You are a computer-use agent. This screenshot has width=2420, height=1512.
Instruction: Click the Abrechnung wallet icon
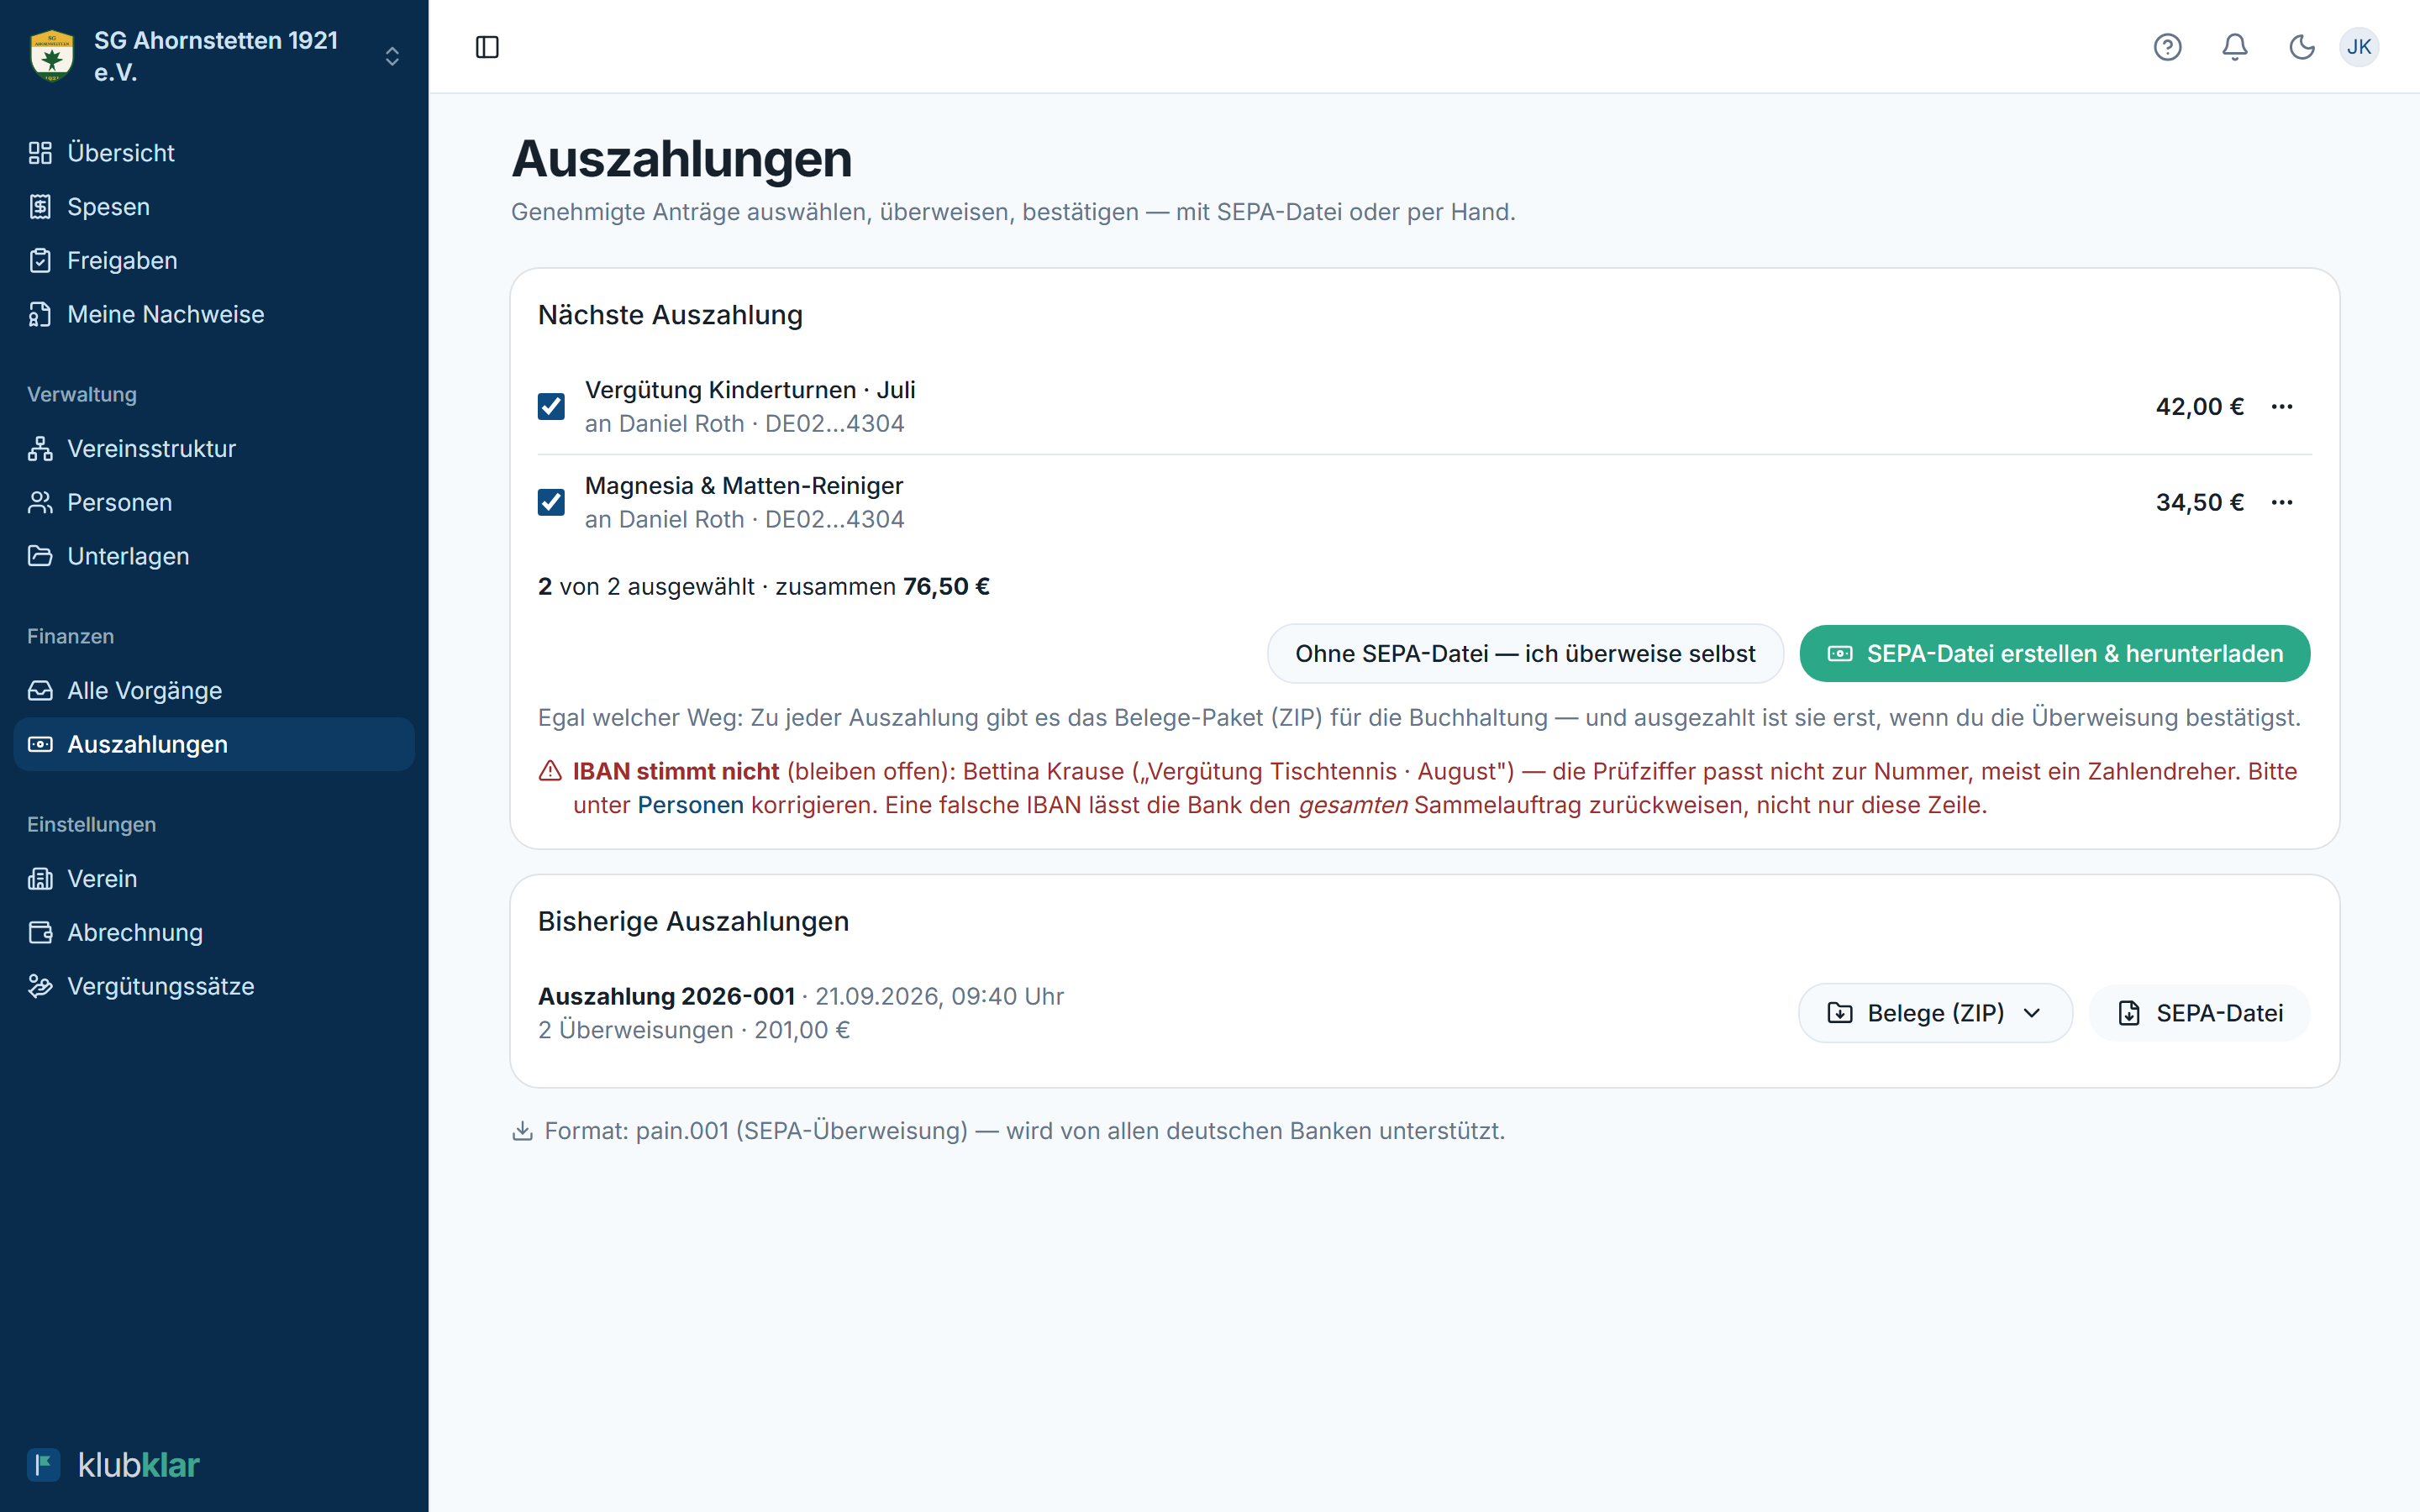(40, 932)
